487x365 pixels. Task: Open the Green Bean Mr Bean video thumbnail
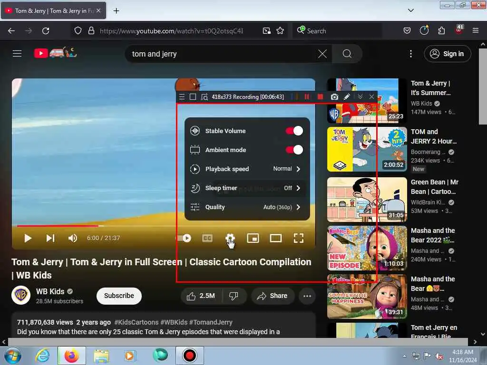[367, 200]
